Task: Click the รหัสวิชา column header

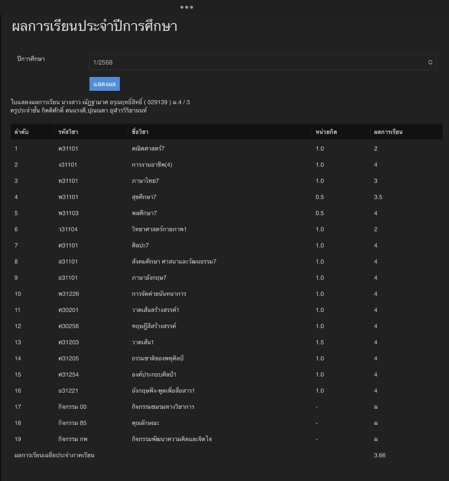Action: [68, 132]
